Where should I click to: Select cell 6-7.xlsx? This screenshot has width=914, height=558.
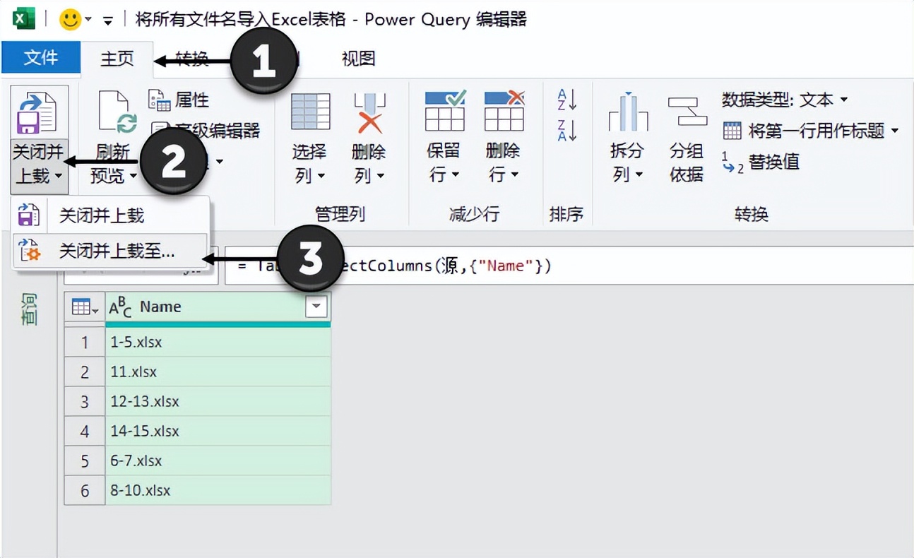click(x=218, y=461)
